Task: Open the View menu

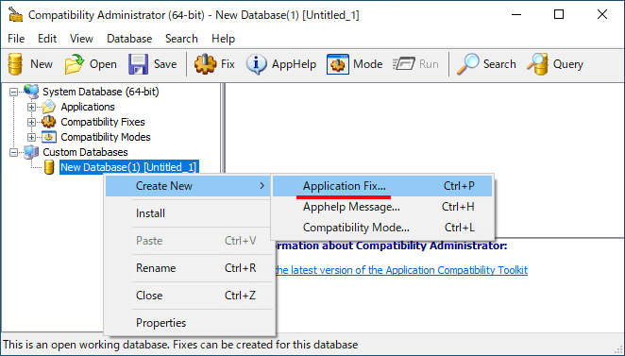Action: click(x=81, y=39)
